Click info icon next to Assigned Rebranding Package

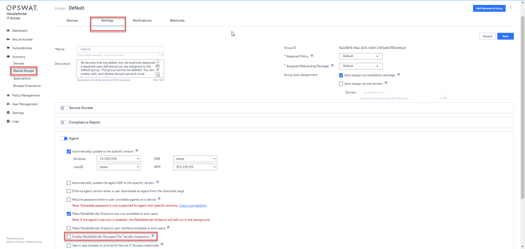[x=332, y=65]
